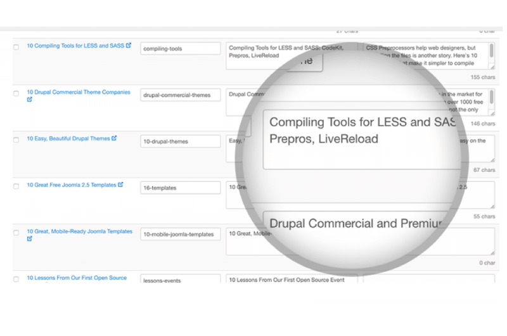Edit the CSS Preprocessors meta description textarea
Screen dimensions: 507x336
tap(429, 56)
